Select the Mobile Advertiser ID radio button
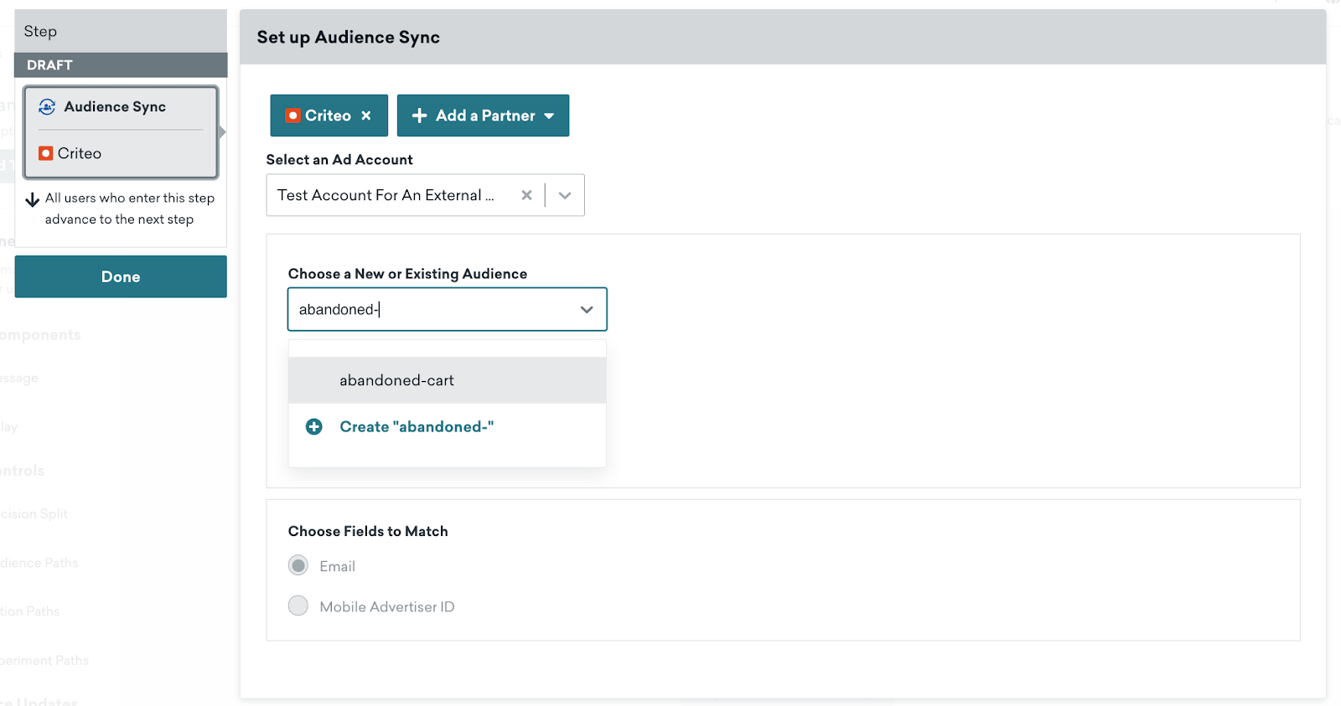The image size is (1341, 706). [298, 606]
